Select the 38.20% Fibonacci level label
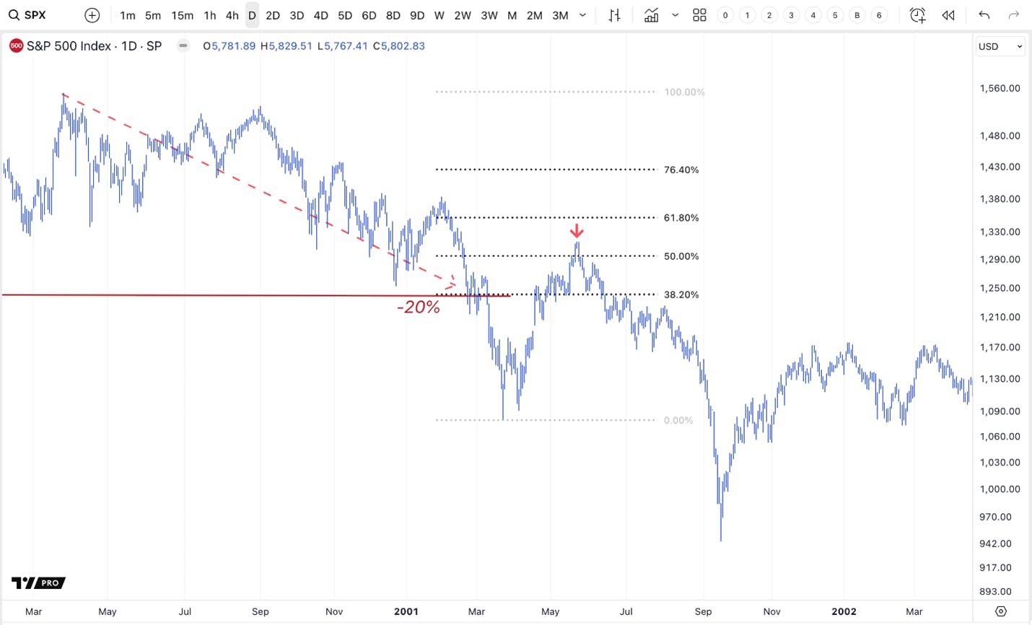The image size is (1032, 625). (681, 294)
